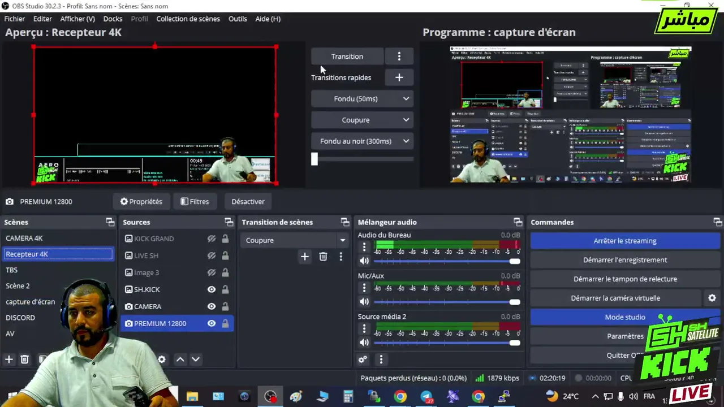The height and width of the screenshot is (407, 724).
Task: Open the Editer menu
Action: (42, 19)
